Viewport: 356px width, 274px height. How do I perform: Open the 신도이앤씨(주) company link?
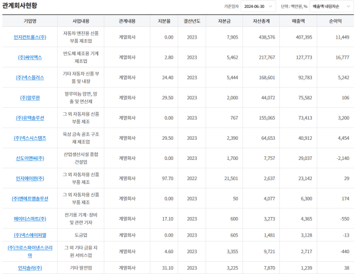[30, 158]
